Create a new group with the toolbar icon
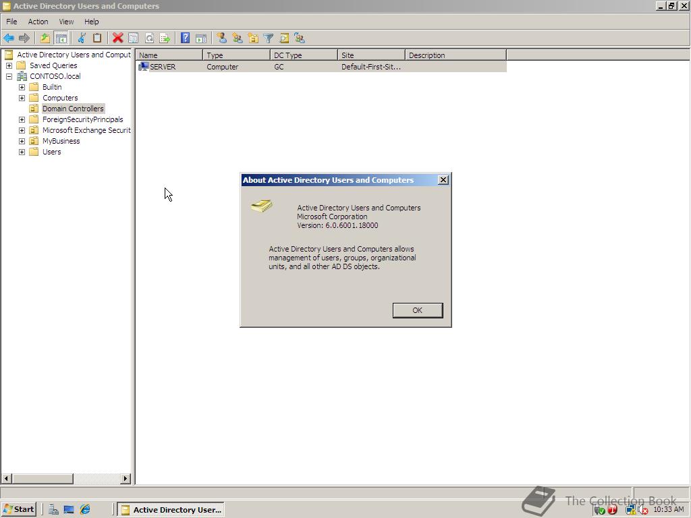691x518 pixels. point(238,38)
